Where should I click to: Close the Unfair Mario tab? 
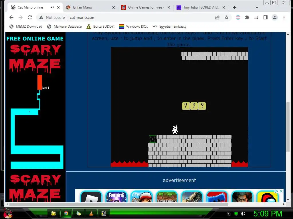[113, 7]
